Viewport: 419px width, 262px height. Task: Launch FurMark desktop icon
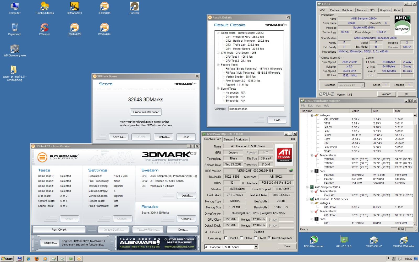(x=134, y=8)
